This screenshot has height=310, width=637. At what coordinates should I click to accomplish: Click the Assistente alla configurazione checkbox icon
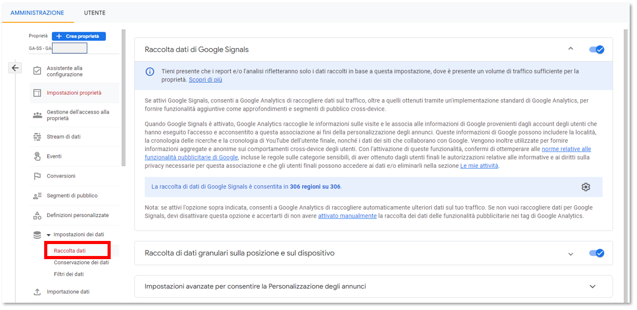tap(37, 71)
